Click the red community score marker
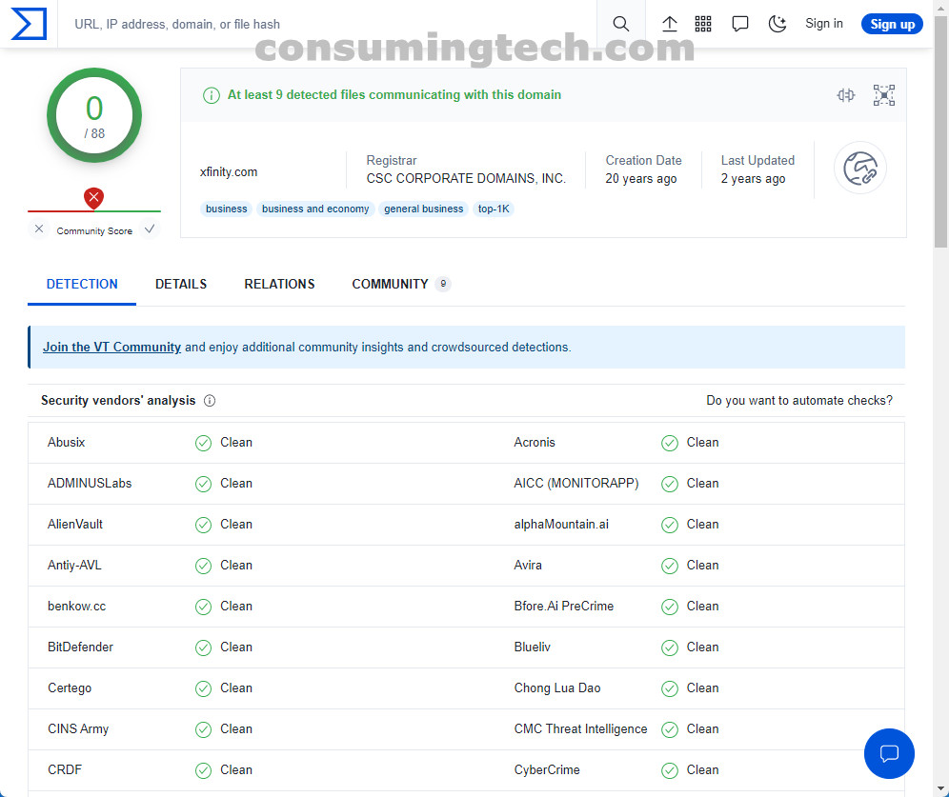Viewport: 949px width, 797px height. click(93, 198)
